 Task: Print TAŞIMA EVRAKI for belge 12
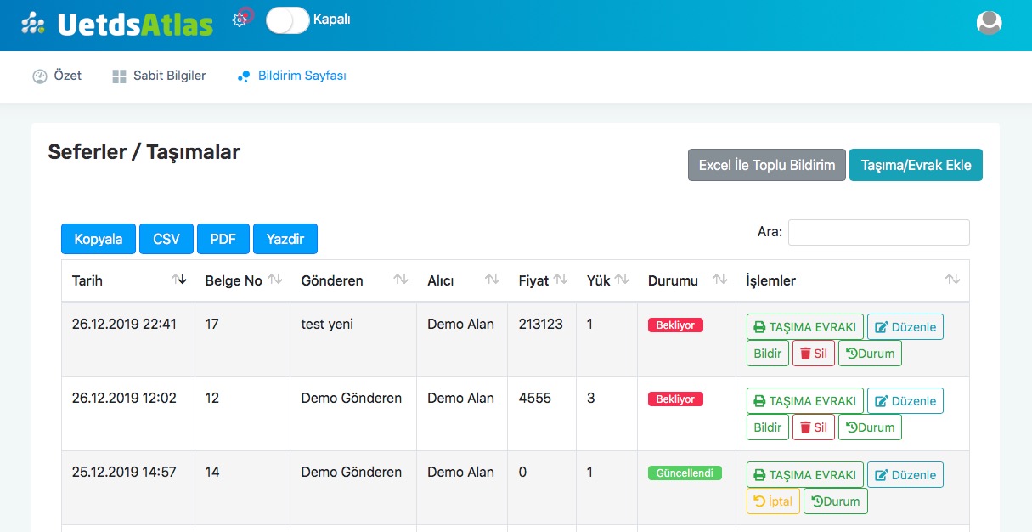[805, 401]
